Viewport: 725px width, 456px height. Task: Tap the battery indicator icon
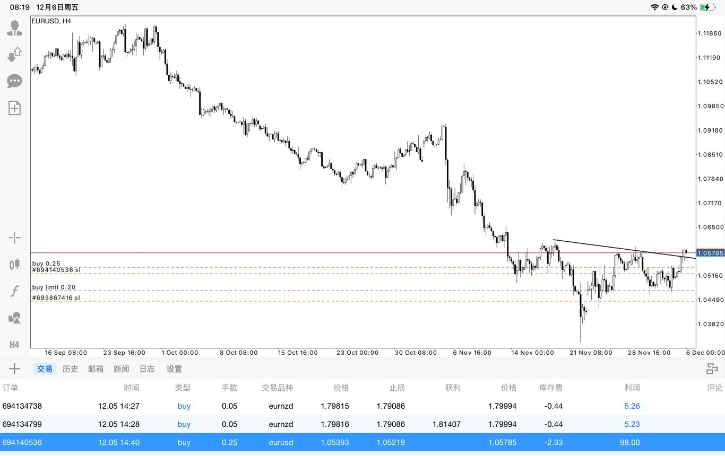pos(707,7)
